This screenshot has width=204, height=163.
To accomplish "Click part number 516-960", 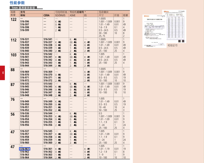I will tap(25, 143).
